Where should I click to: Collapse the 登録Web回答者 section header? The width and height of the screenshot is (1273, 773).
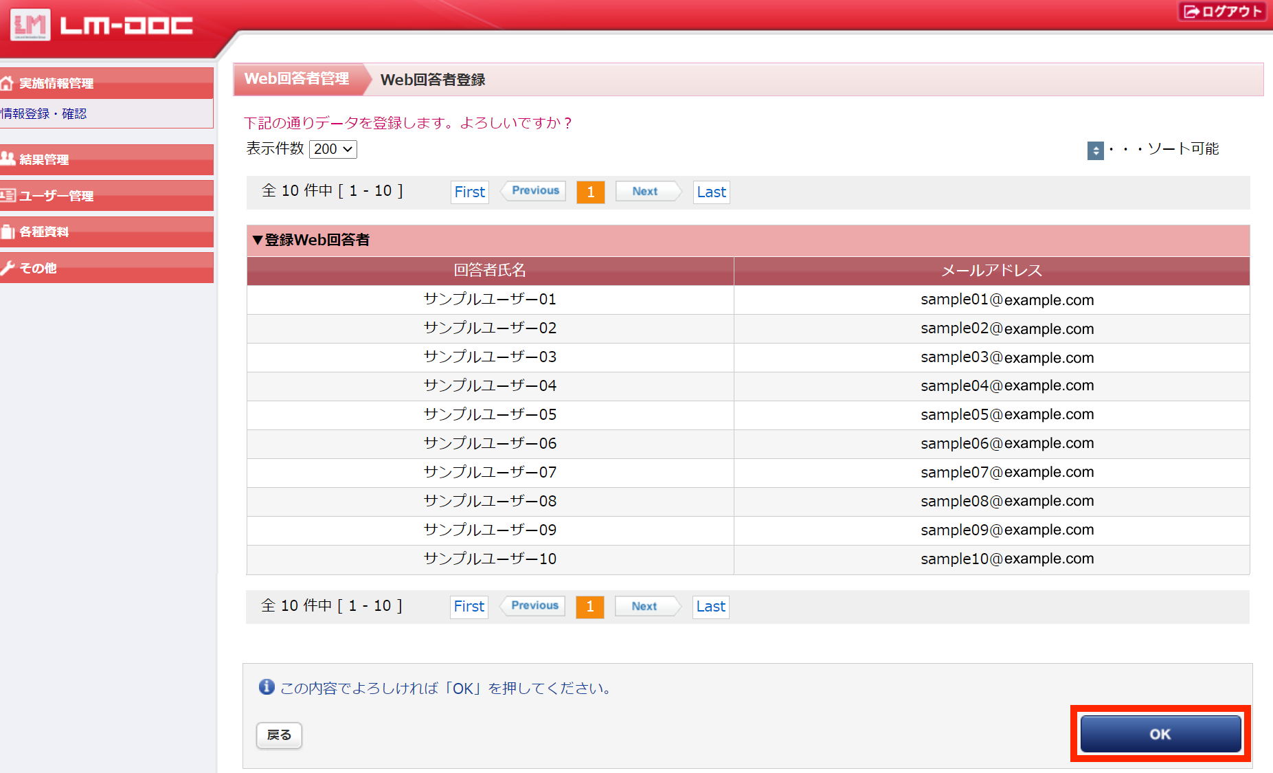(311, 240)
